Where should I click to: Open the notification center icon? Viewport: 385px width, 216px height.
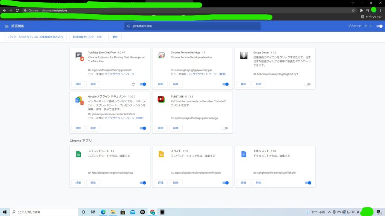coord(379,212)
